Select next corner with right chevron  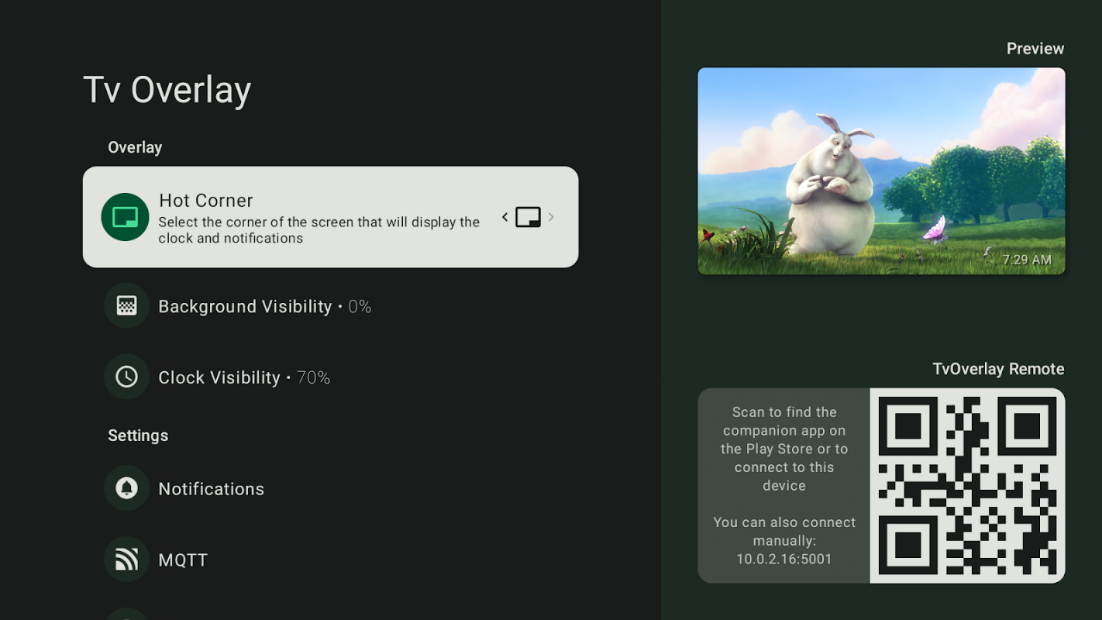tap(551, 217)
